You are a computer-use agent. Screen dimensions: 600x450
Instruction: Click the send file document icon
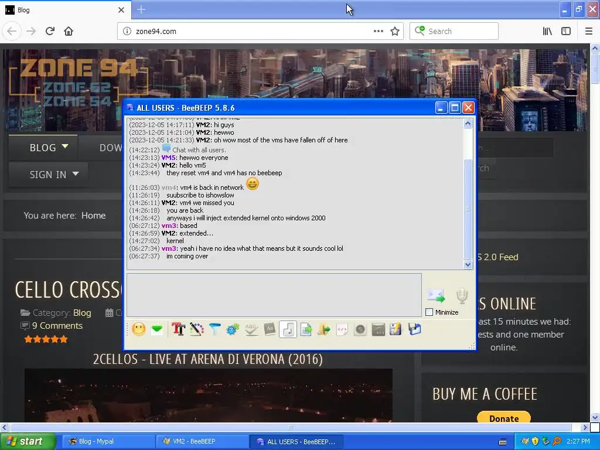(x=306, y=329)
